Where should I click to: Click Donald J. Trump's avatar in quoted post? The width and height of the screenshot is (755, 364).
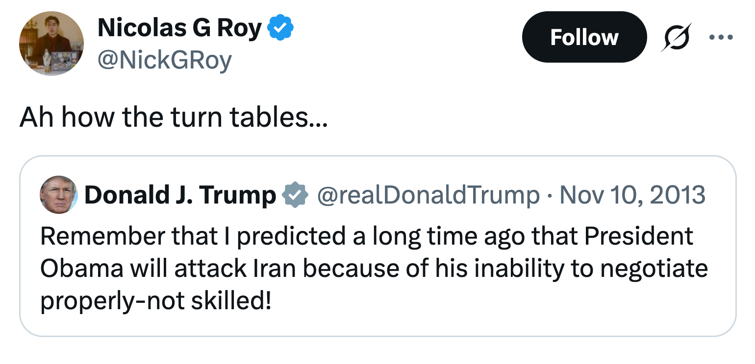coord(58,195)
